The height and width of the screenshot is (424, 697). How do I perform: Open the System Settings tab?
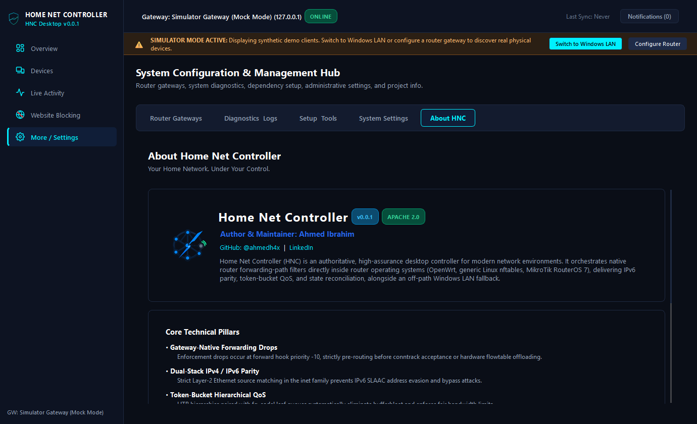(x=383, y=118)
